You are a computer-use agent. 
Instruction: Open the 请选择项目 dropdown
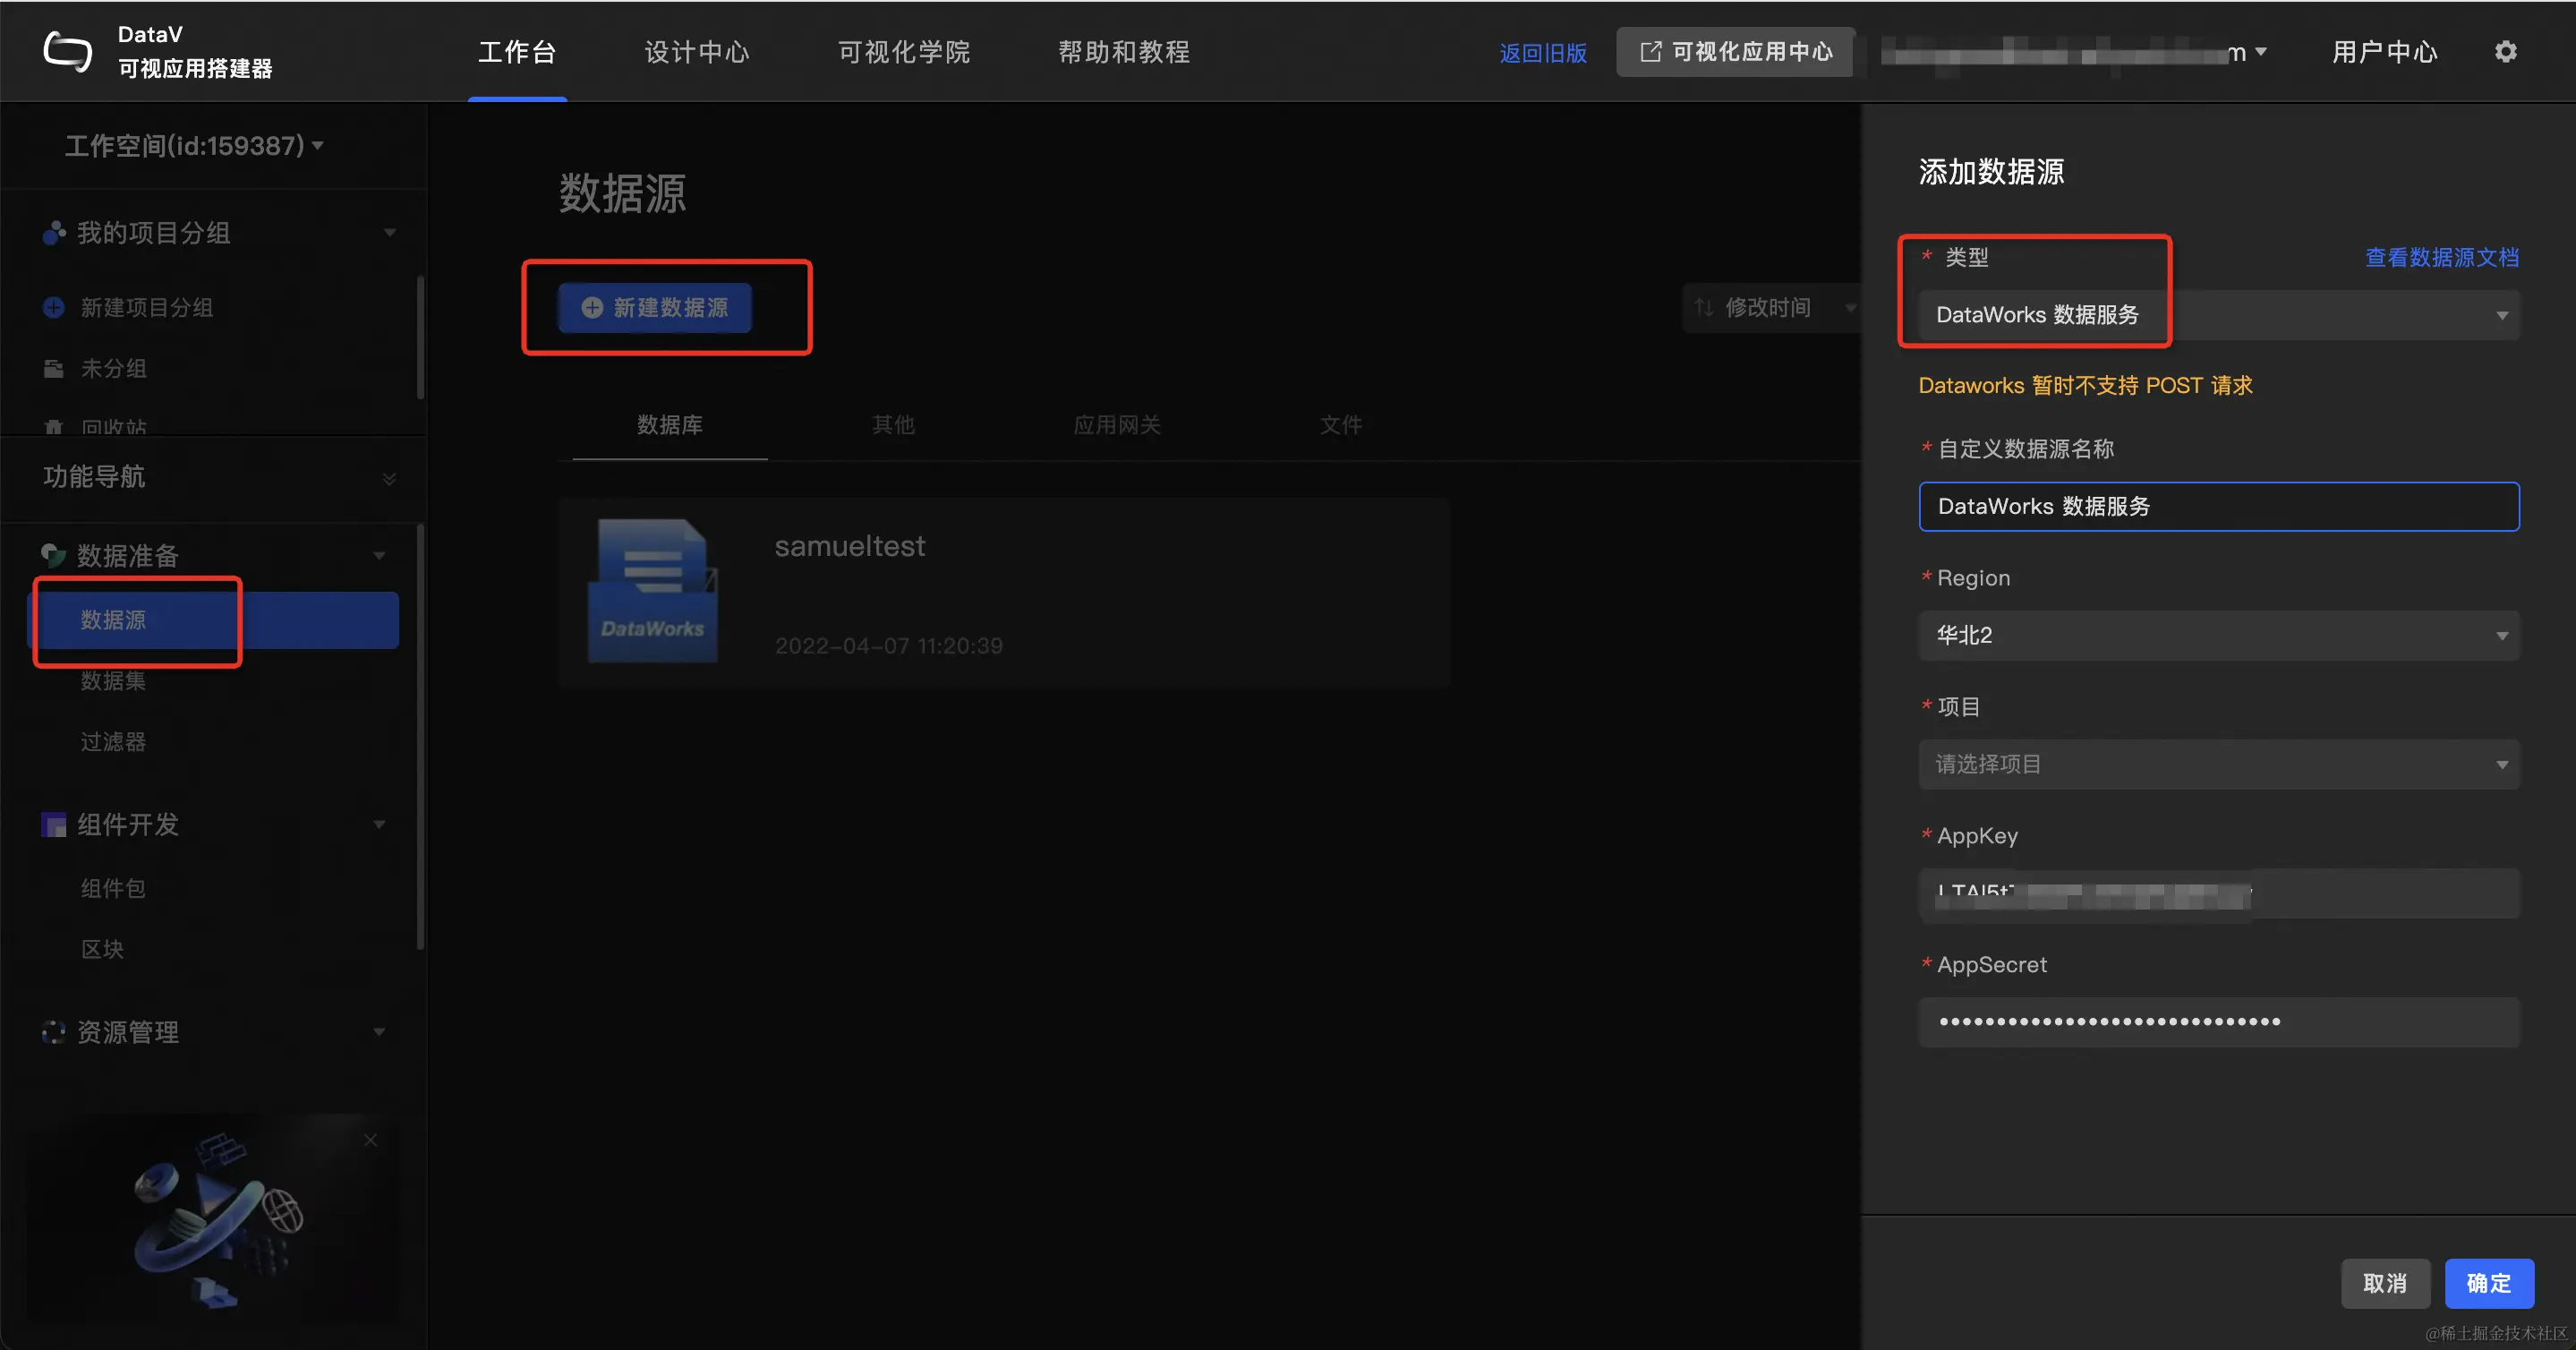click(2218, 764)
